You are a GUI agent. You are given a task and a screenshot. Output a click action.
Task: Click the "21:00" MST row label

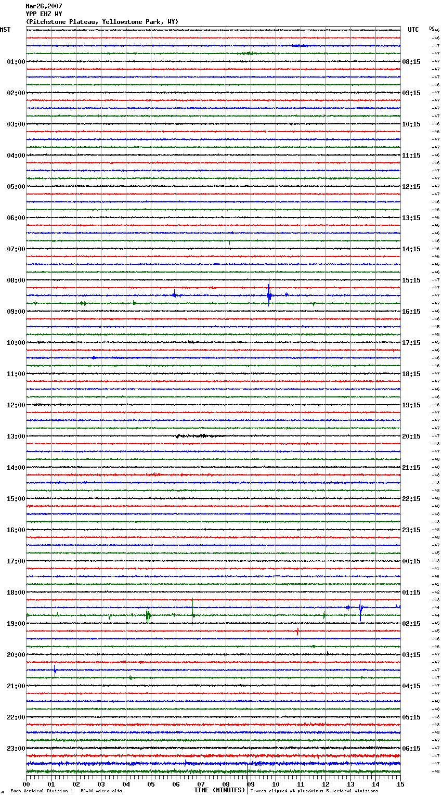tap(16, 686)
